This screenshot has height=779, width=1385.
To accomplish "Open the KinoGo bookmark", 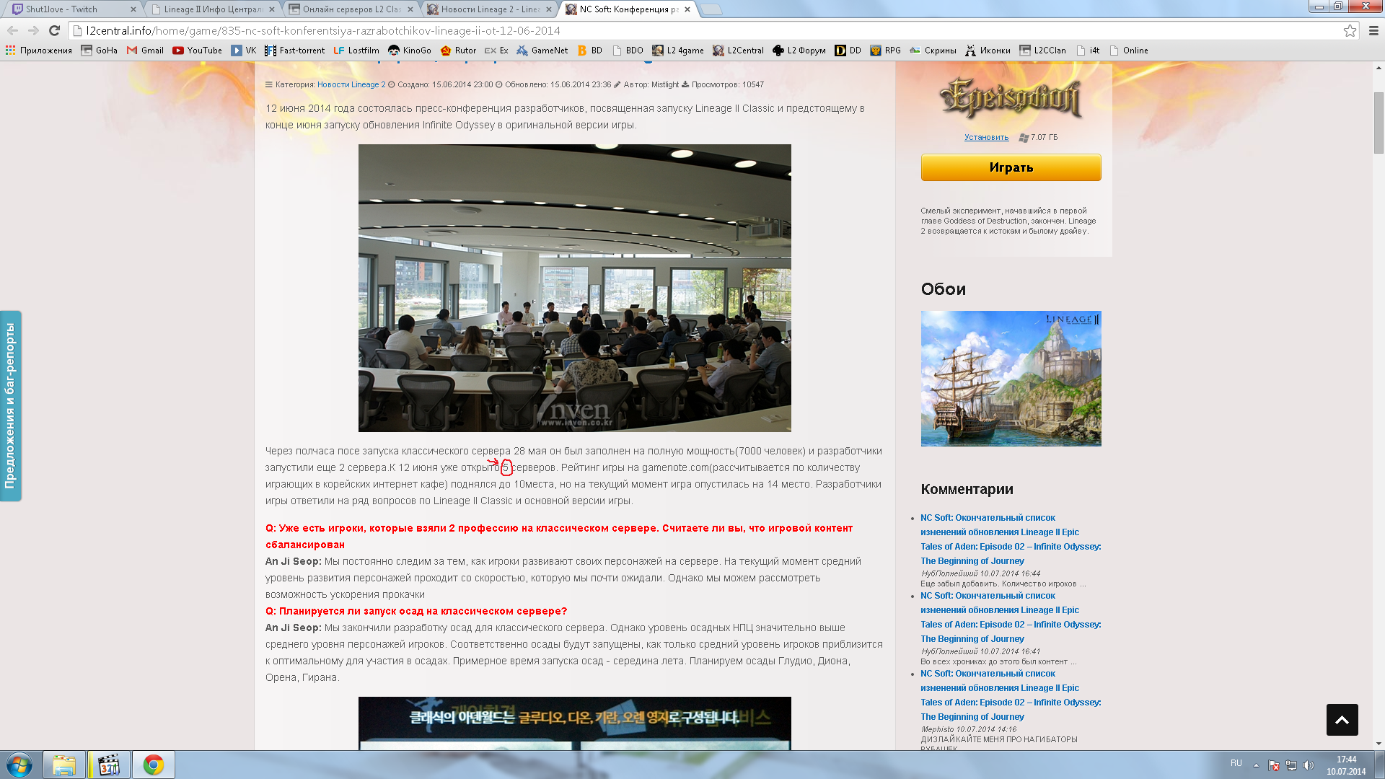I will coord(410,50).
